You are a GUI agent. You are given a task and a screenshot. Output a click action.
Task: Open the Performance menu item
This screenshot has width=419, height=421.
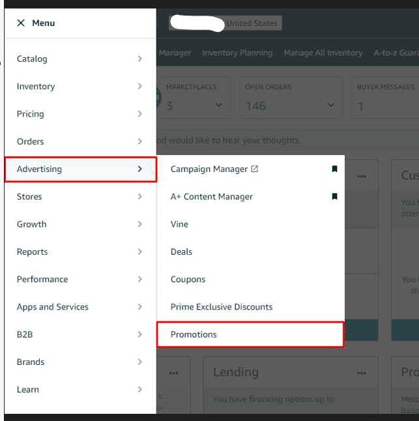(80, 279)
